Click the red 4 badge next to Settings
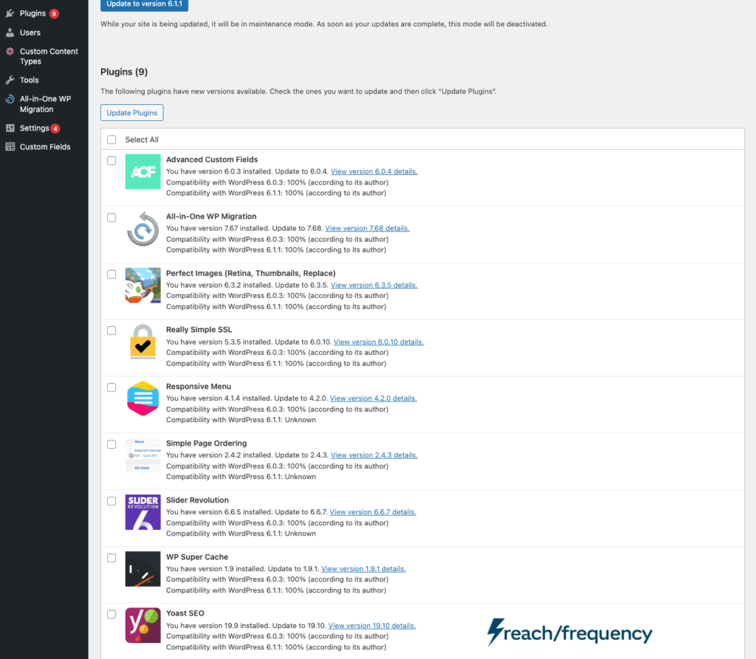 [55, 128]
